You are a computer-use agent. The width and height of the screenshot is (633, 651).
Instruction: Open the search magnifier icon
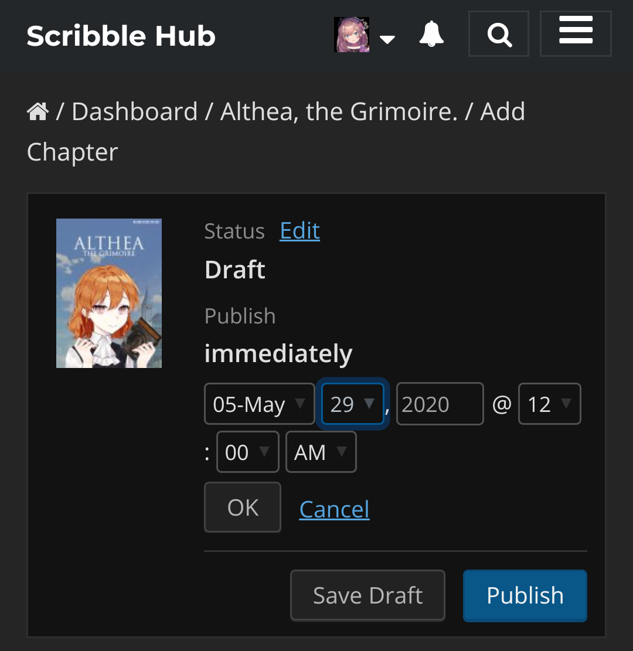pyautogui.click(x=498, y=33)
